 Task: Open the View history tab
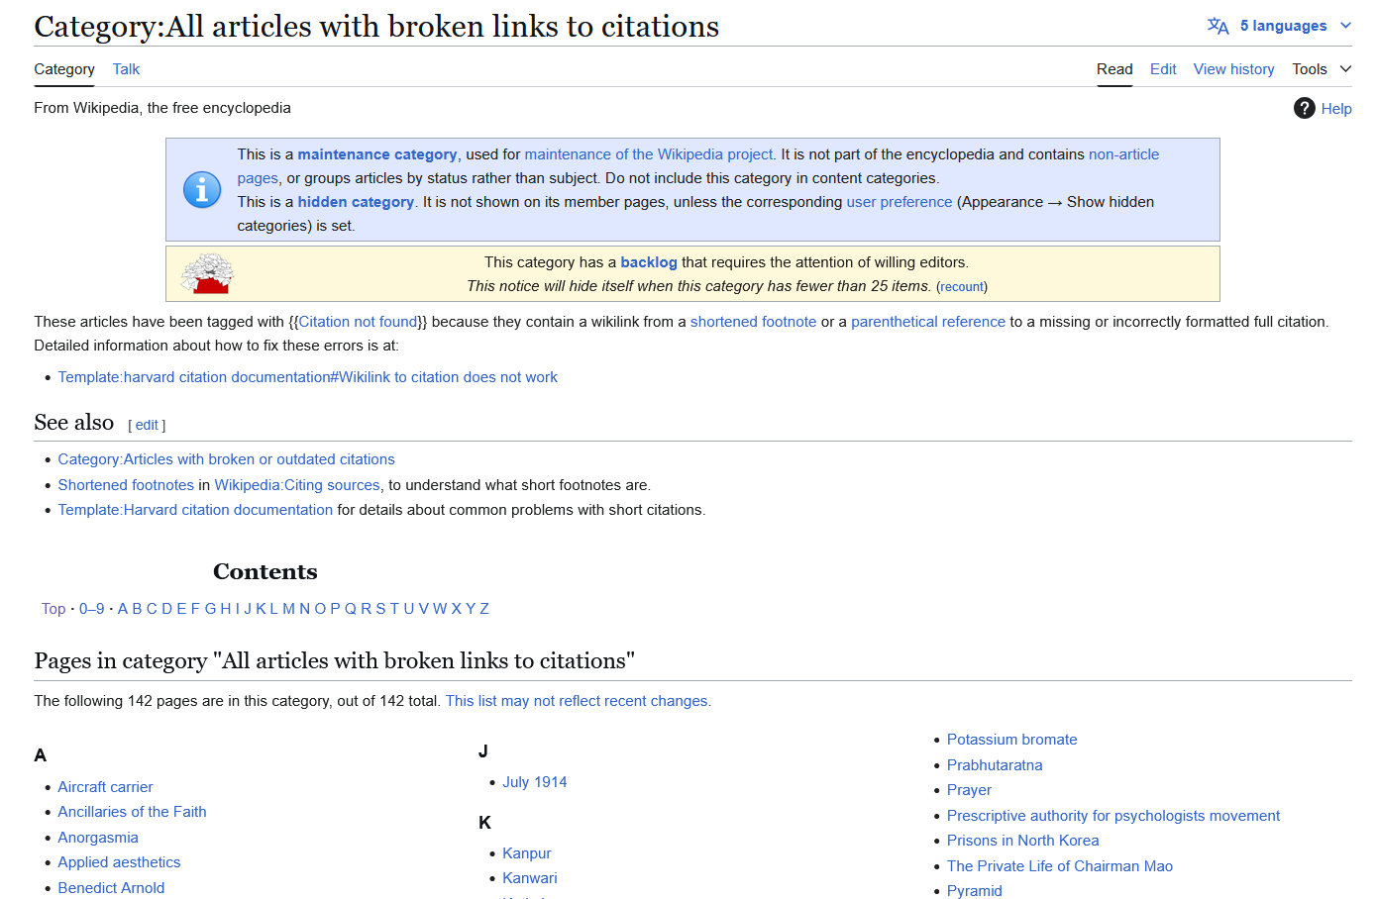pyautogui.click(x=1233, y=69)
